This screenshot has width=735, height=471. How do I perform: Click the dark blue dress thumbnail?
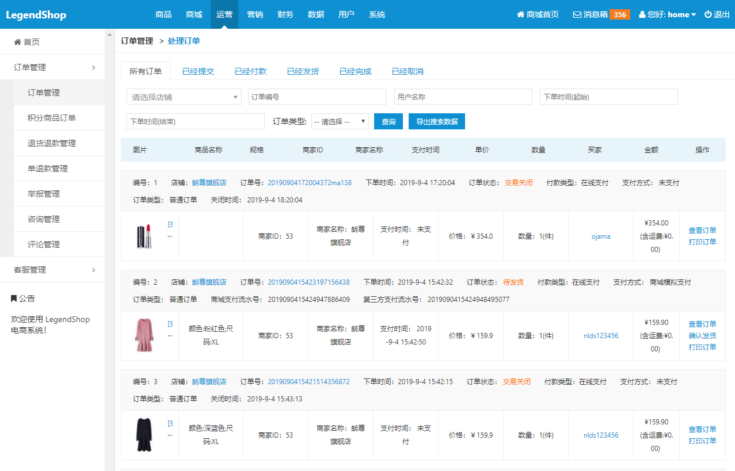point(144,435)
